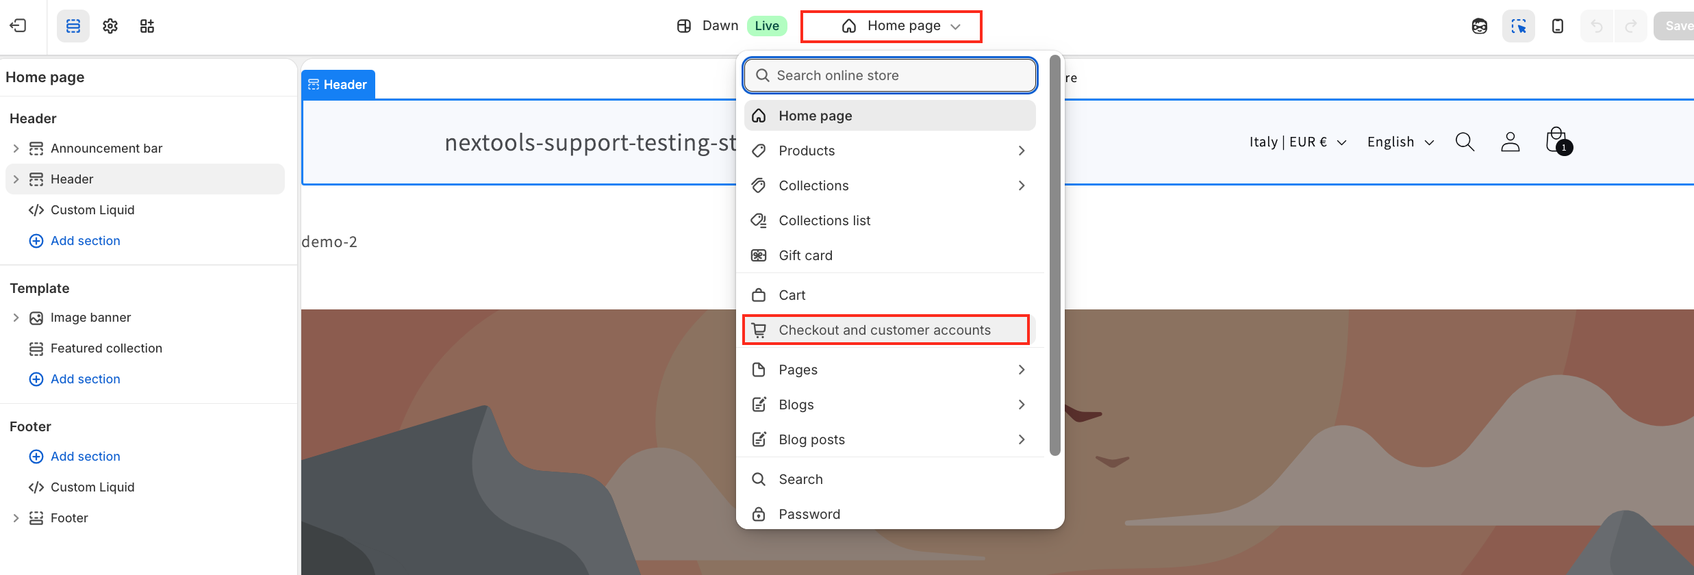Switch to mobile preview icon
This screenshot has height=575, width=1694.
pyautogui.click(x=1558, y=26)
